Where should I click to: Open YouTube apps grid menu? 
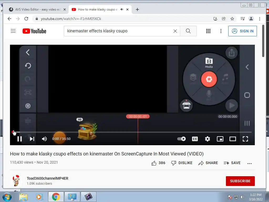tap(208, 31)
